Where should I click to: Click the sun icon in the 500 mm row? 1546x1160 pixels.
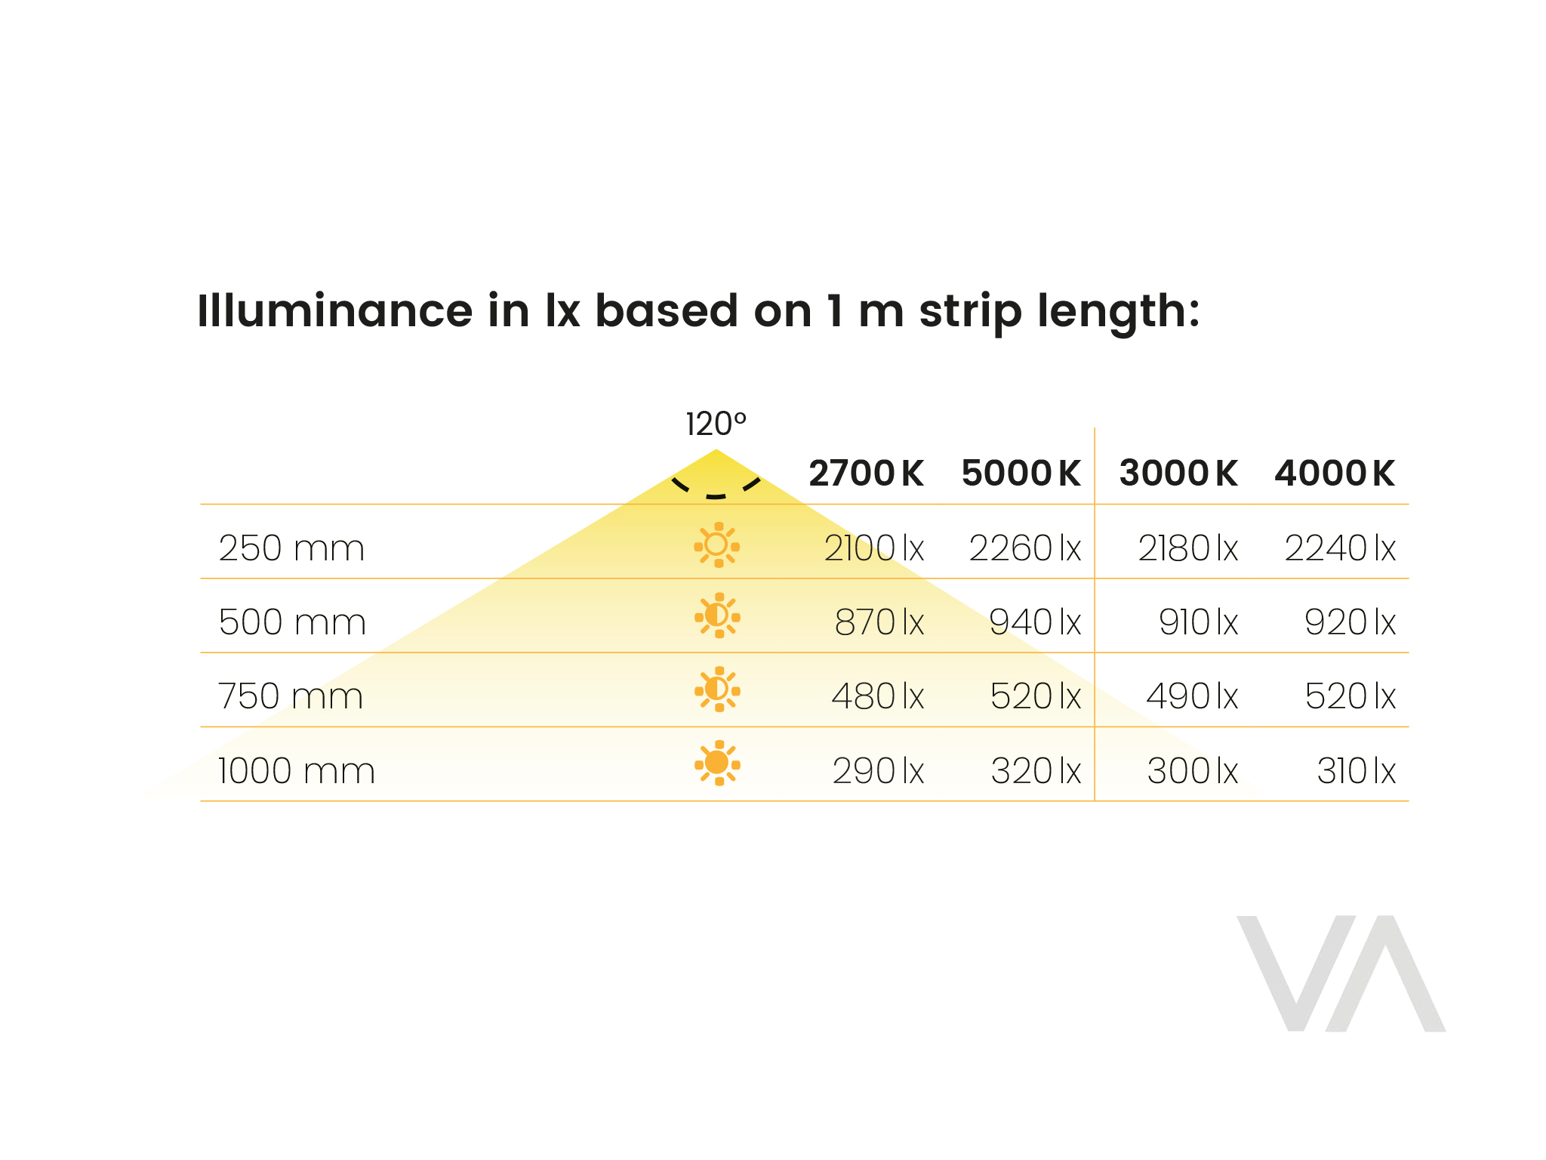pyautogui.click(x=717, y=615)
